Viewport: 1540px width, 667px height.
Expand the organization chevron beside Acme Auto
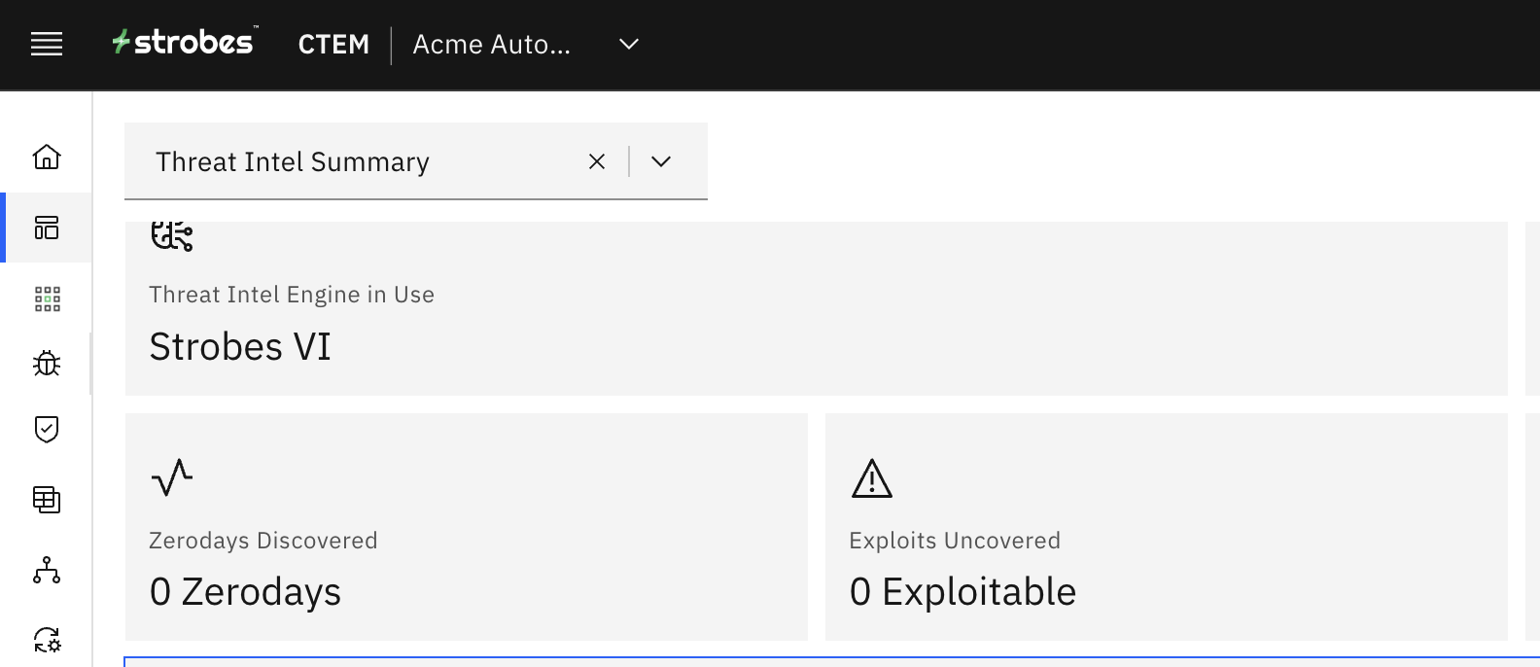[x=629, y=44]
